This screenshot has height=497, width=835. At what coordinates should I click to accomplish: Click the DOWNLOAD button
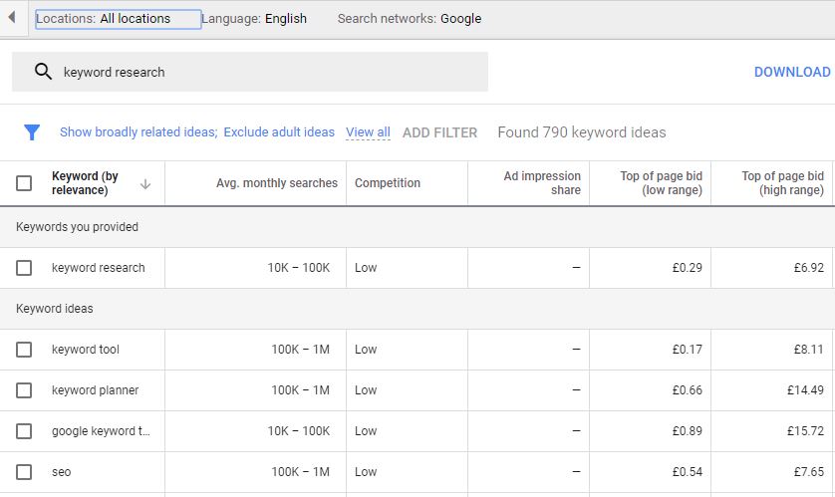point(792,72)
